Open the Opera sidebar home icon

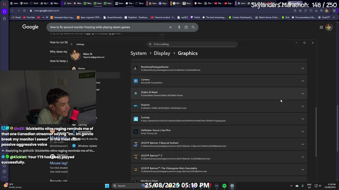coord(4,11)
